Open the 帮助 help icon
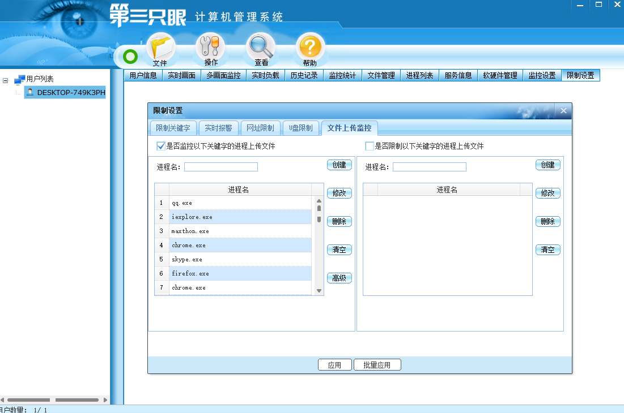This screenshot has width=624, height=413. click(x=309, y=48)
